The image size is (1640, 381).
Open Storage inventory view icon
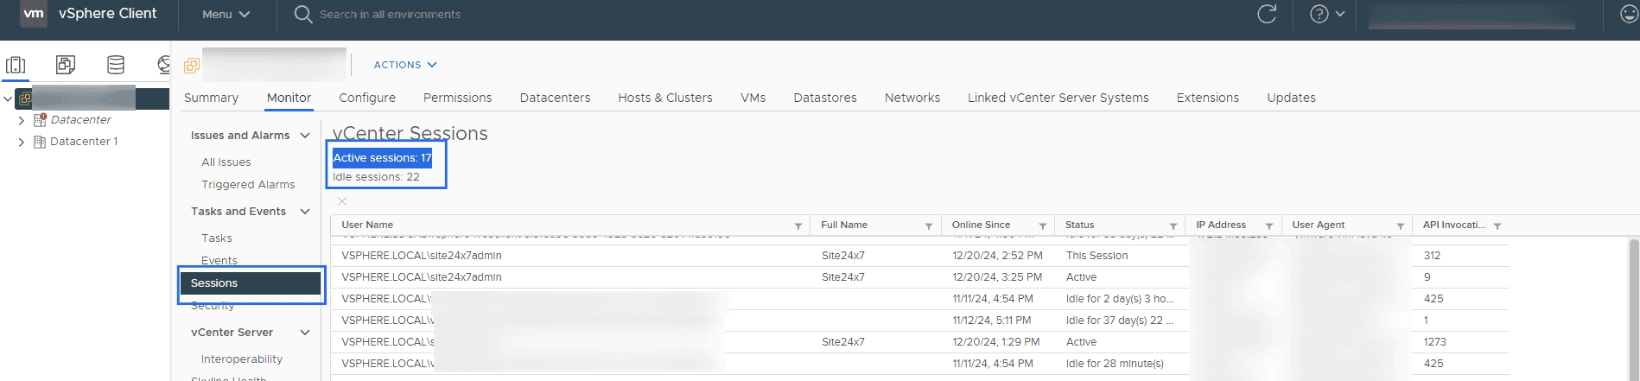pos(115,65)
